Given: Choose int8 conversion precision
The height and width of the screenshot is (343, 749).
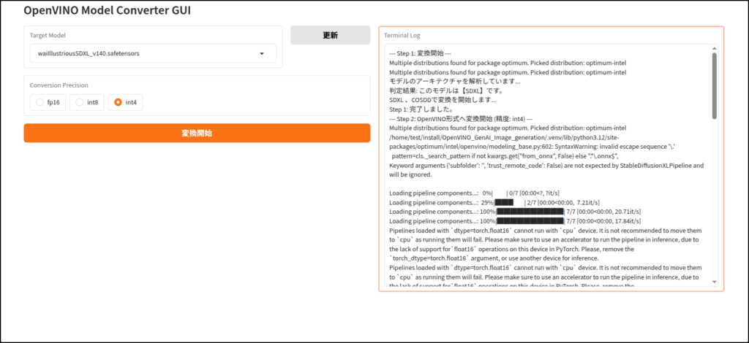Looking at the screenshot, I should (87, 103).
